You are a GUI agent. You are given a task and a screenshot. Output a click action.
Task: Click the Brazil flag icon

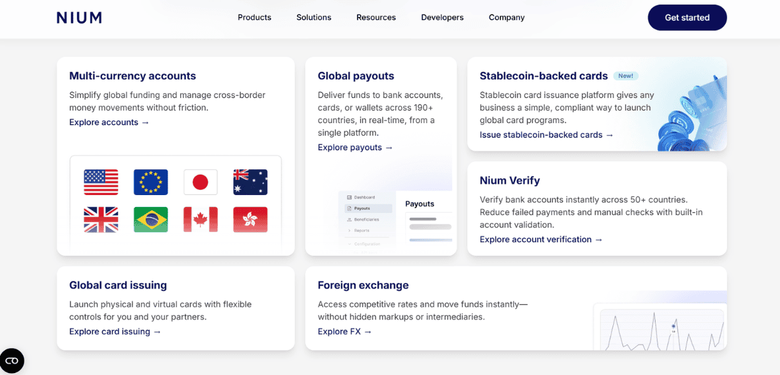pyautogui.click(x=151, y=220)
